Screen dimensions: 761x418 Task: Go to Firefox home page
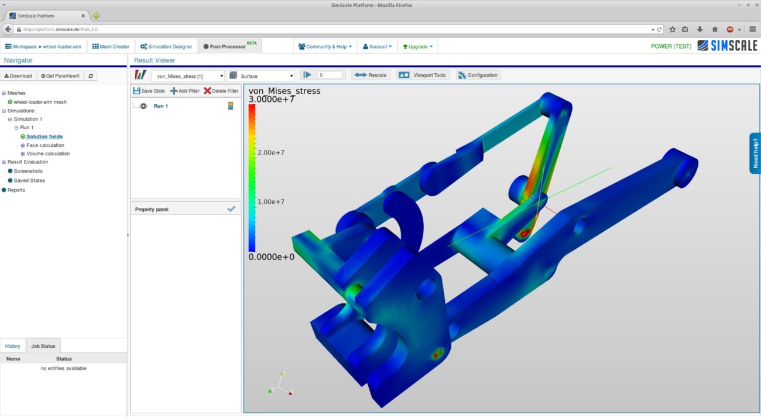pyautogui.click(x=715, y=29)
